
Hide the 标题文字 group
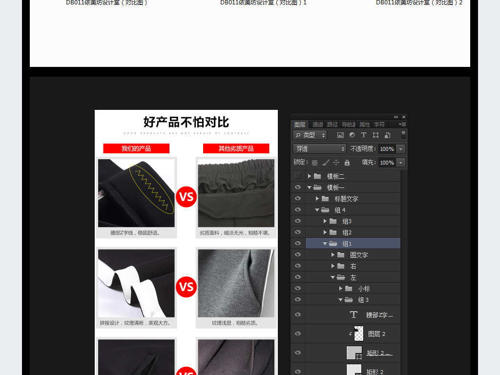pos(298,199)
